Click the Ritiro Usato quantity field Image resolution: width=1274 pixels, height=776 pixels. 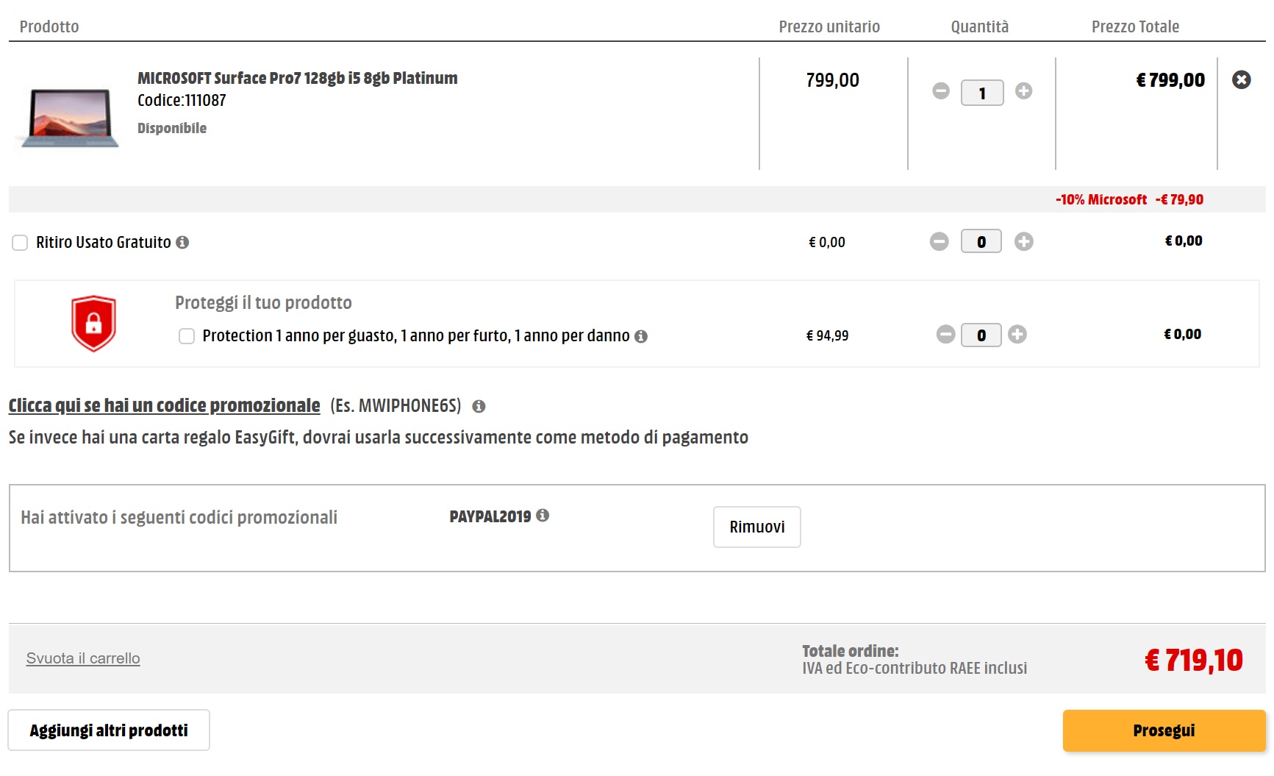pyautogui.click(x=981, y=241)
